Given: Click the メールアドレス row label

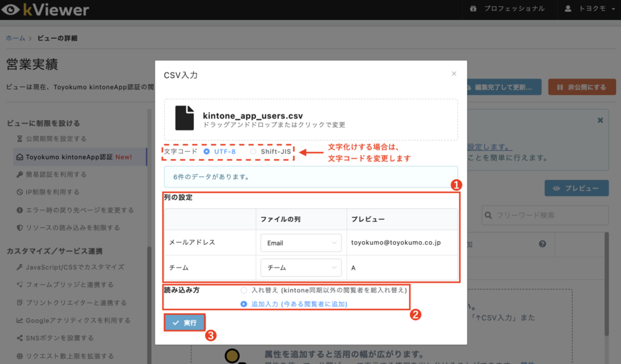Looking at the screenshot, I should (x=192, y=243).
